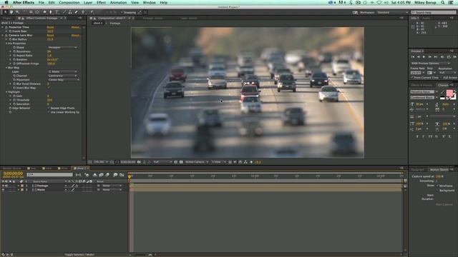Toggle From Current Time checkbox
Screen dimensions: 458x257
click(x=412, y=78)
